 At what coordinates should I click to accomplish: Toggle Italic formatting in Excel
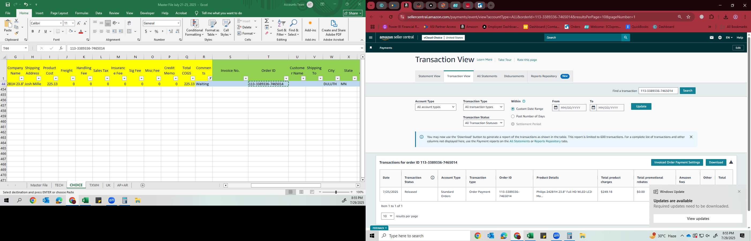tap(39, 31)
